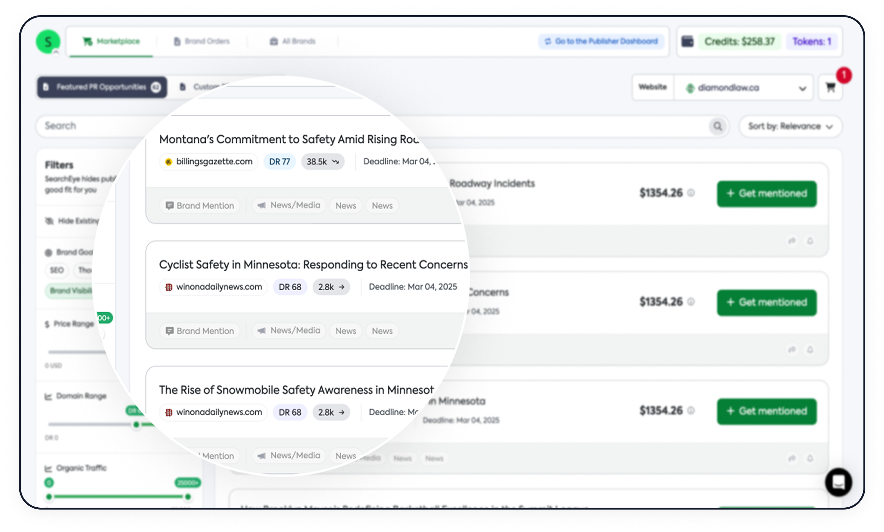This screenshot has height=532, width=884.
Task: Click info icon beside third $1354.26 price
Action: point(690,411)
